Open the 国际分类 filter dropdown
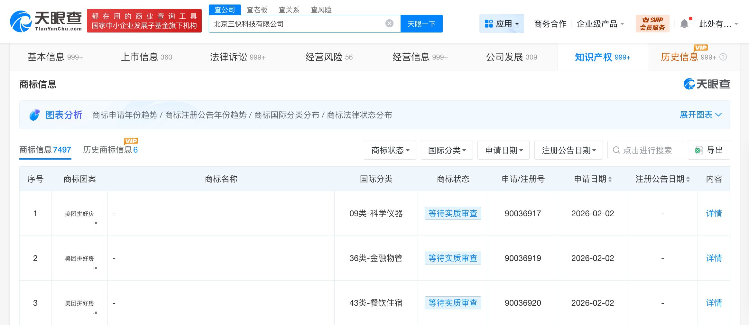Image resolution: width=749 pixels, height=325 pixels. click(x=447, y=150)
